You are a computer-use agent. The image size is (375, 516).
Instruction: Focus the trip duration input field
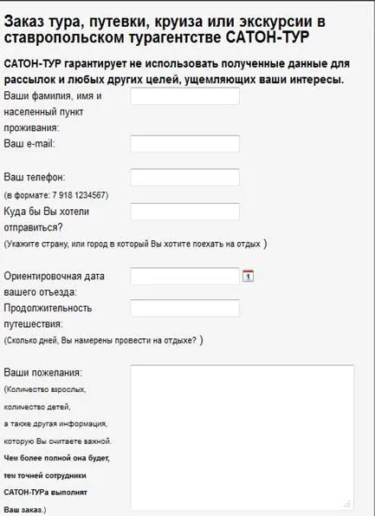(x=185, y=308)
